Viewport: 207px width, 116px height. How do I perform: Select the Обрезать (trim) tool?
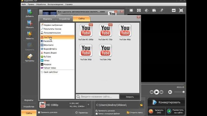[x=29, y=24]
